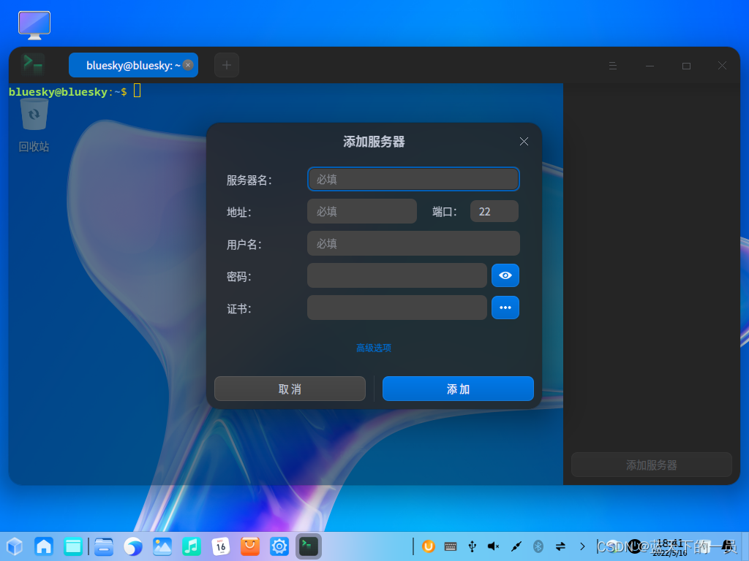
Task: Open the terminal hamburger menu
Action: coord(613,66)
